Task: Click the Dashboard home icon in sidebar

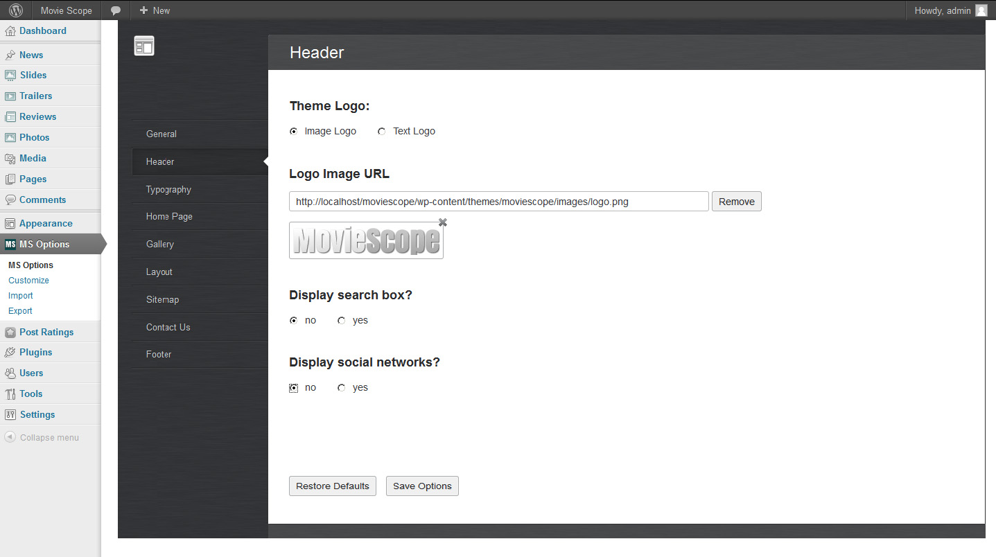Action: tap(10, 31)
